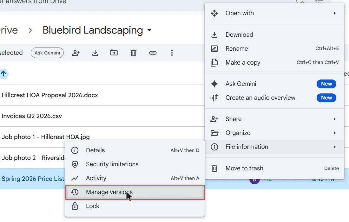Click the copy link toolbar icon

(153, 53)
